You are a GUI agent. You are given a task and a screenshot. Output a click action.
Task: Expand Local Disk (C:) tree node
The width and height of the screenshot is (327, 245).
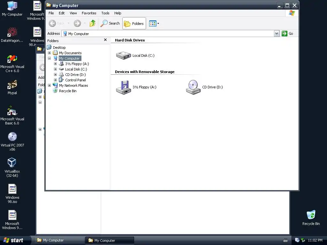[x=56, y=69]
